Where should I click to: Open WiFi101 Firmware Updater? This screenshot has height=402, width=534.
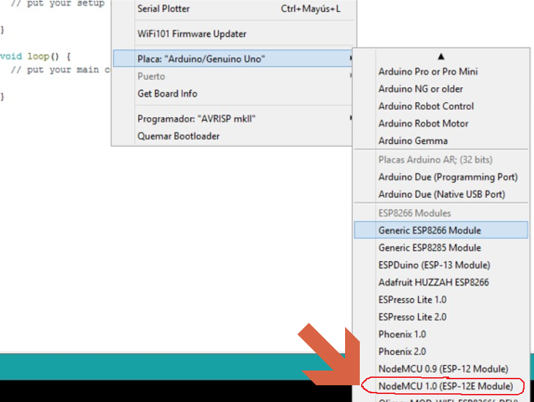click(234, 33)
